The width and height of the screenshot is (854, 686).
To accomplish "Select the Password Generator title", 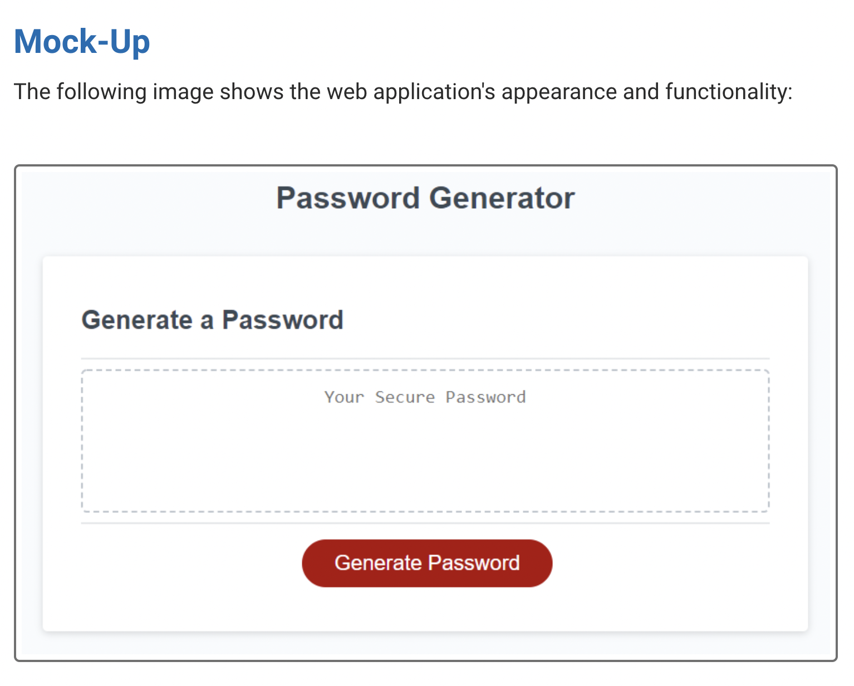I will coord(425,198).
